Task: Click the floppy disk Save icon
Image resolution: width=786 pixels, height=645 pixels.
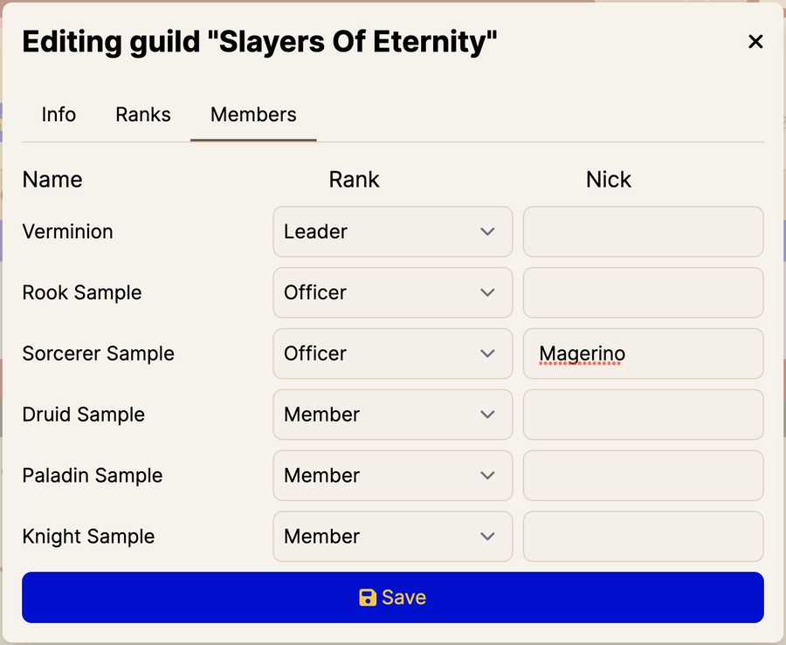Action: tap(368, 598)
